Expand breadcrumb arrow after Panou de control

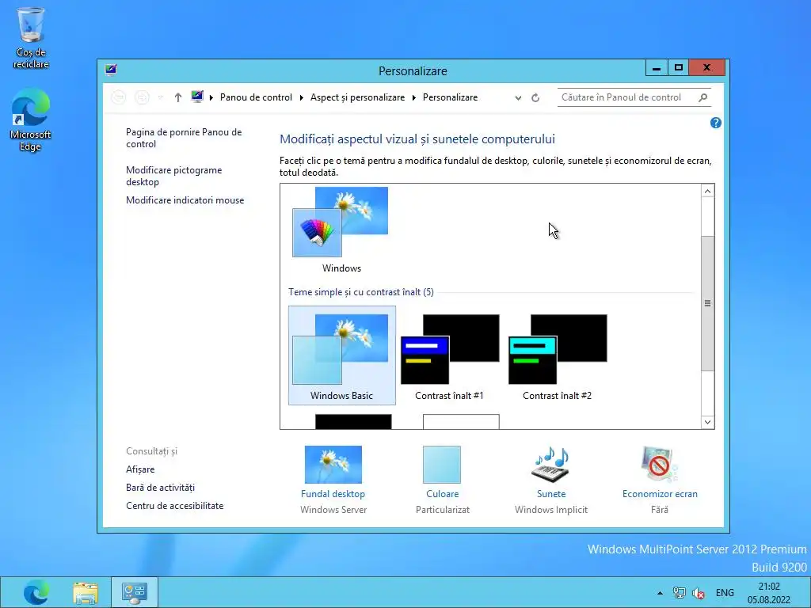(302, 97)
